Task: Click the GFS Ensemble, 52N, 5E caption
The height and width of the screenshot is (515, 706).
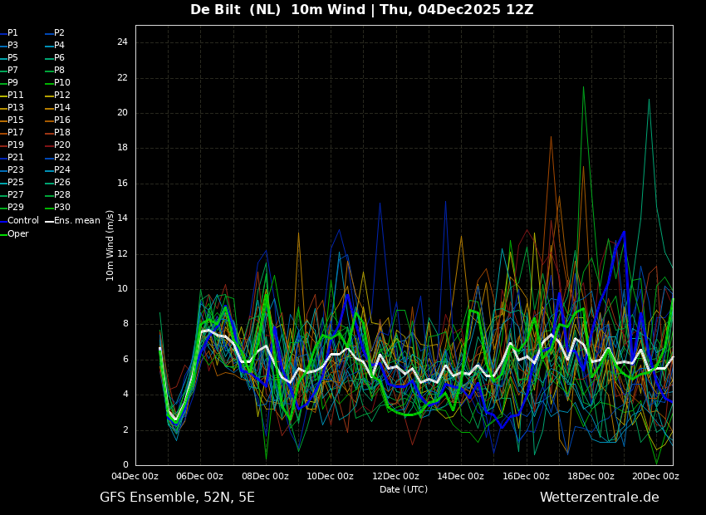Action: coord(177,498)
